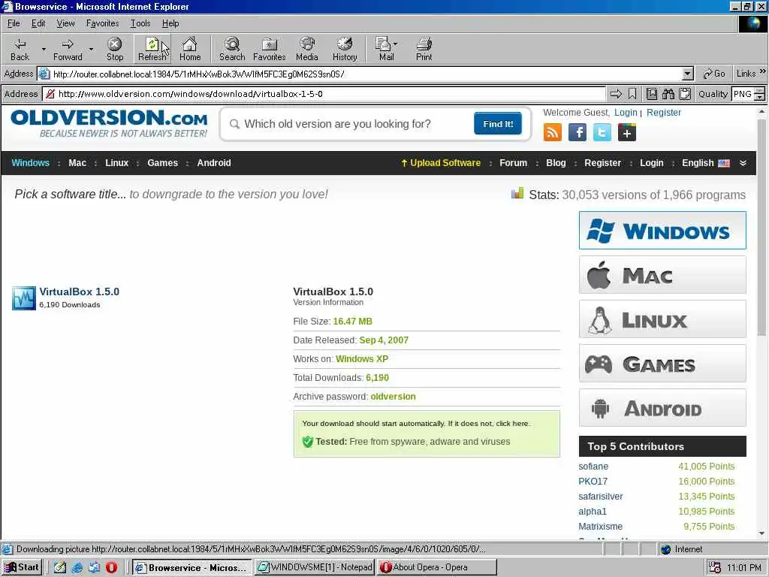Open the Register link near Welcome Guest
This screenshot has height=577, width=769.
tap(664, 113)
